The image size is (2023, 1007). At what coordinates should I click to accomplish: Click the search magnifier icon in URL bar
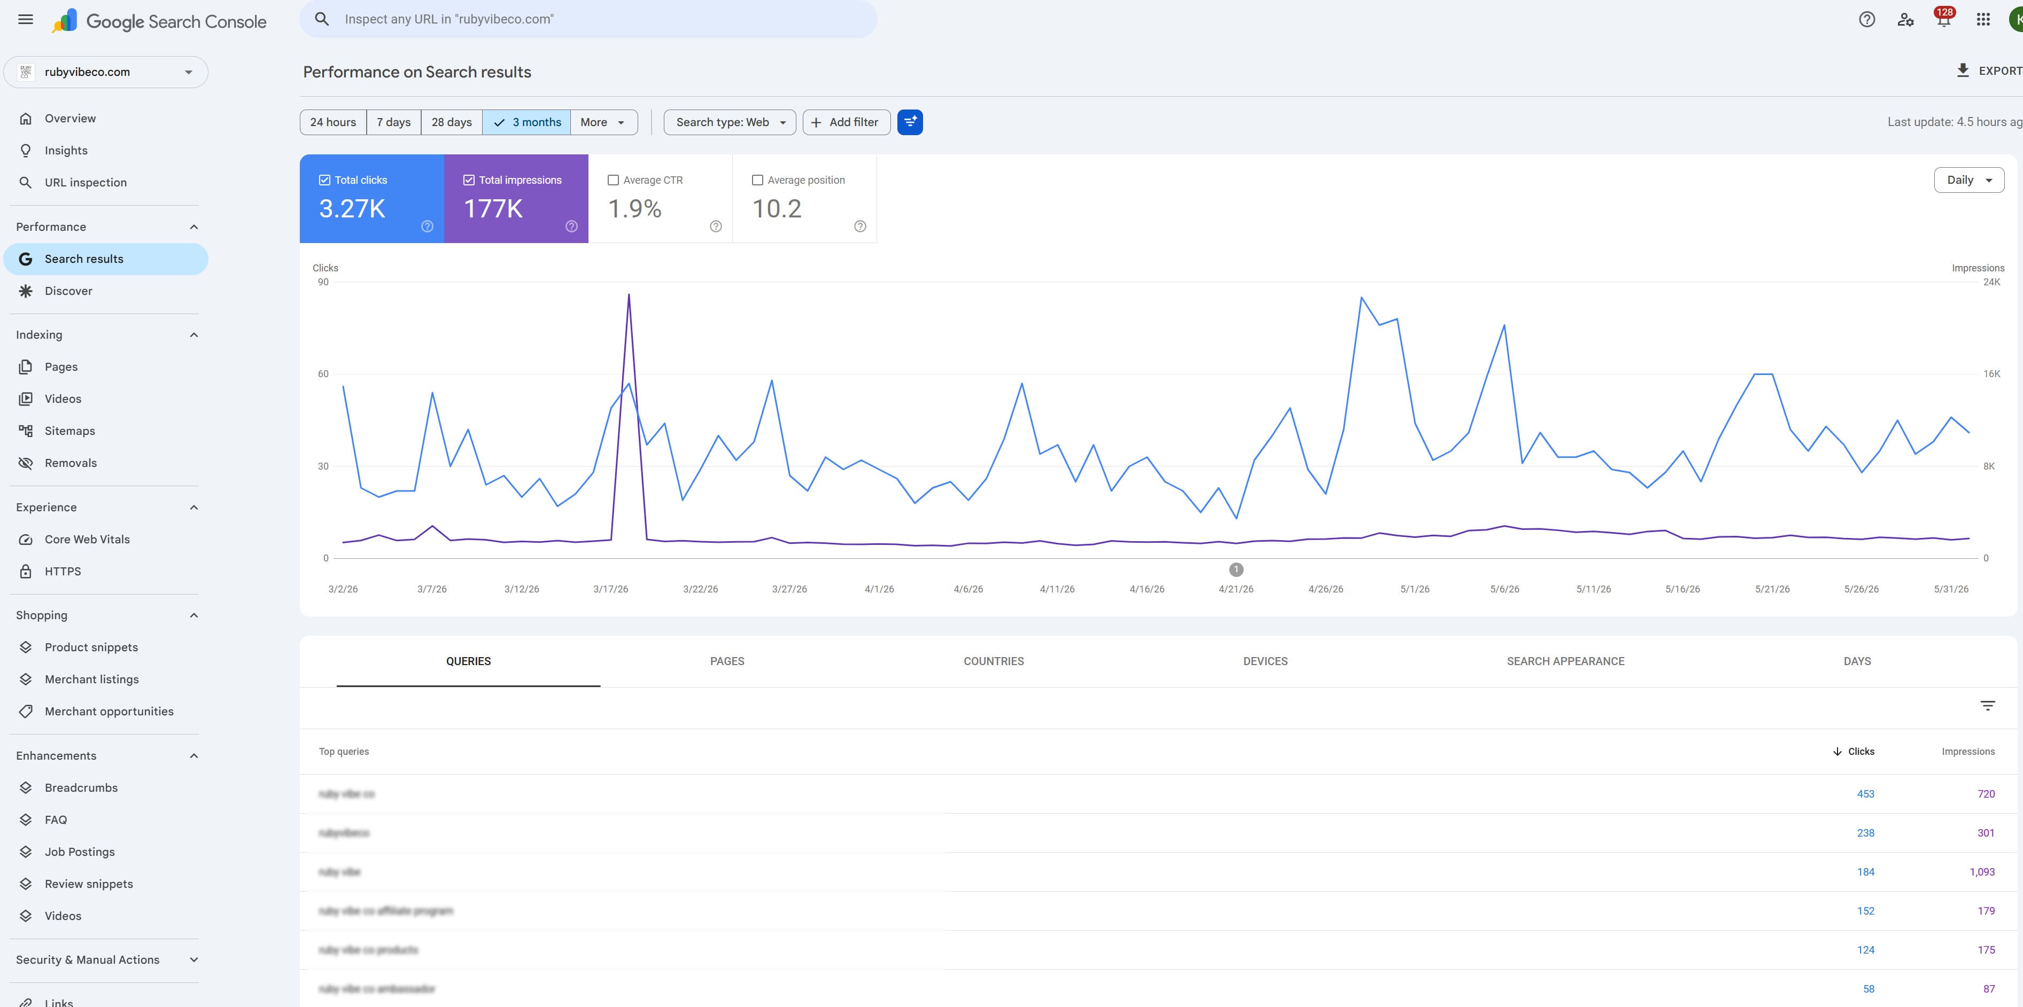click(322, 19)
